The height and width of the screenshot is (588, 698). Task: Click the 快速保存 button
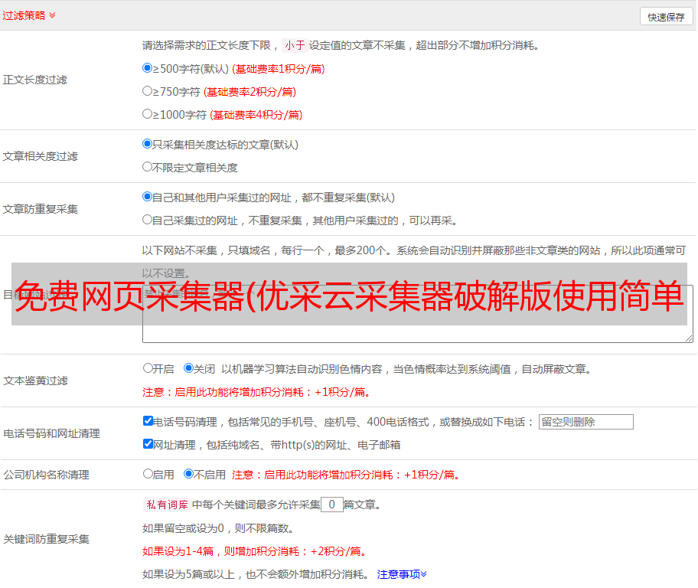(x=666, y=17)
